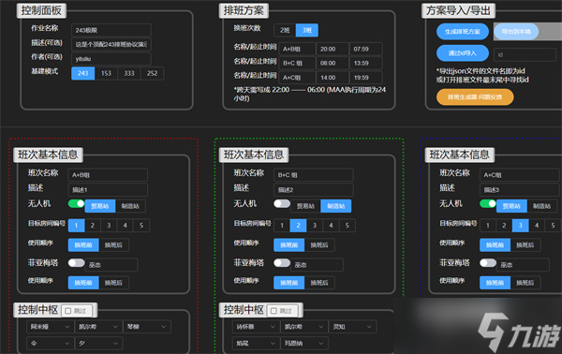Toggle the 无人机 switch in A+B组 shift
Screen dimensions: 562x354
tap(76, 203)
